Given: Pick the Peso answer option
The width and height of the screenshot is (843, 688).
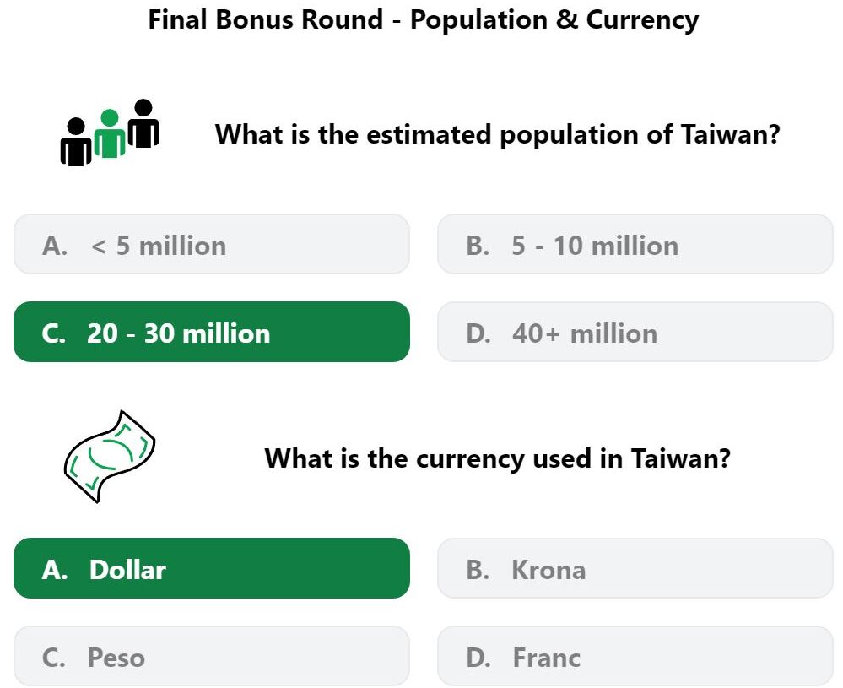Looking at the screenshot, I should tap(212, 656).
